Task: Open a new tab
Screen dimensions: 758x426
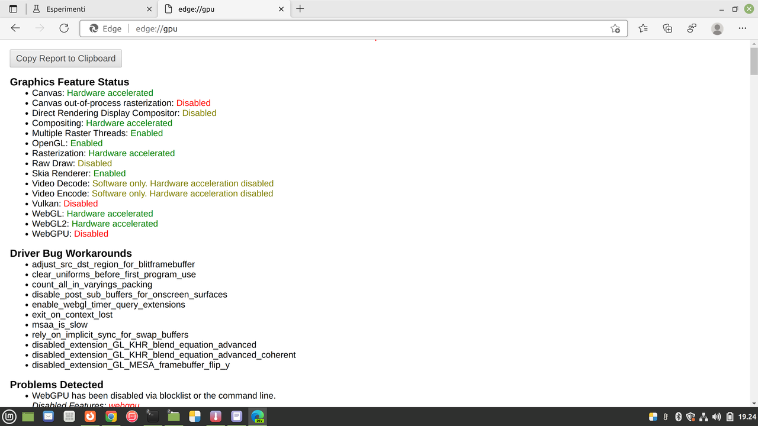Action: [x=300, y=9]
